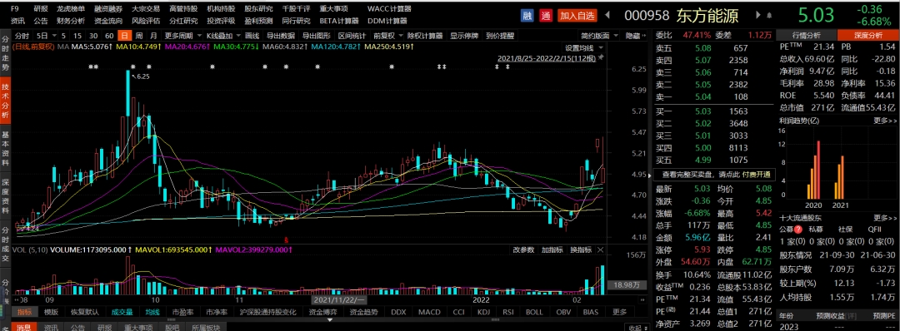This screenshot has width=900, height=331.
Task: Select the 技术分析 side tab
Action: pos(5,101)
